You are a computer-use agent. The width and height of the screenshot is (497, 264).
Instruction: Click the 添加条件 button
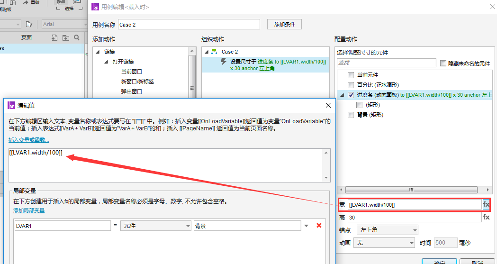click(x=284, y=24)
